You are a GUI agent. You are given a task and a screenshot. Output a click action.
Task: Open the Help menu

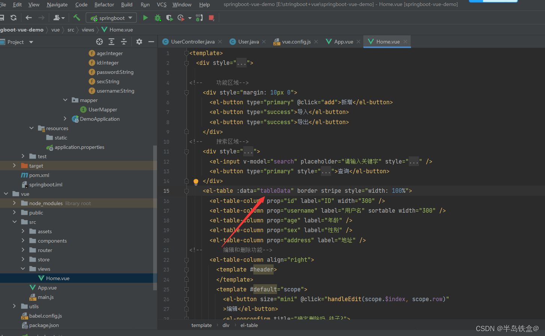pos(205,4)
